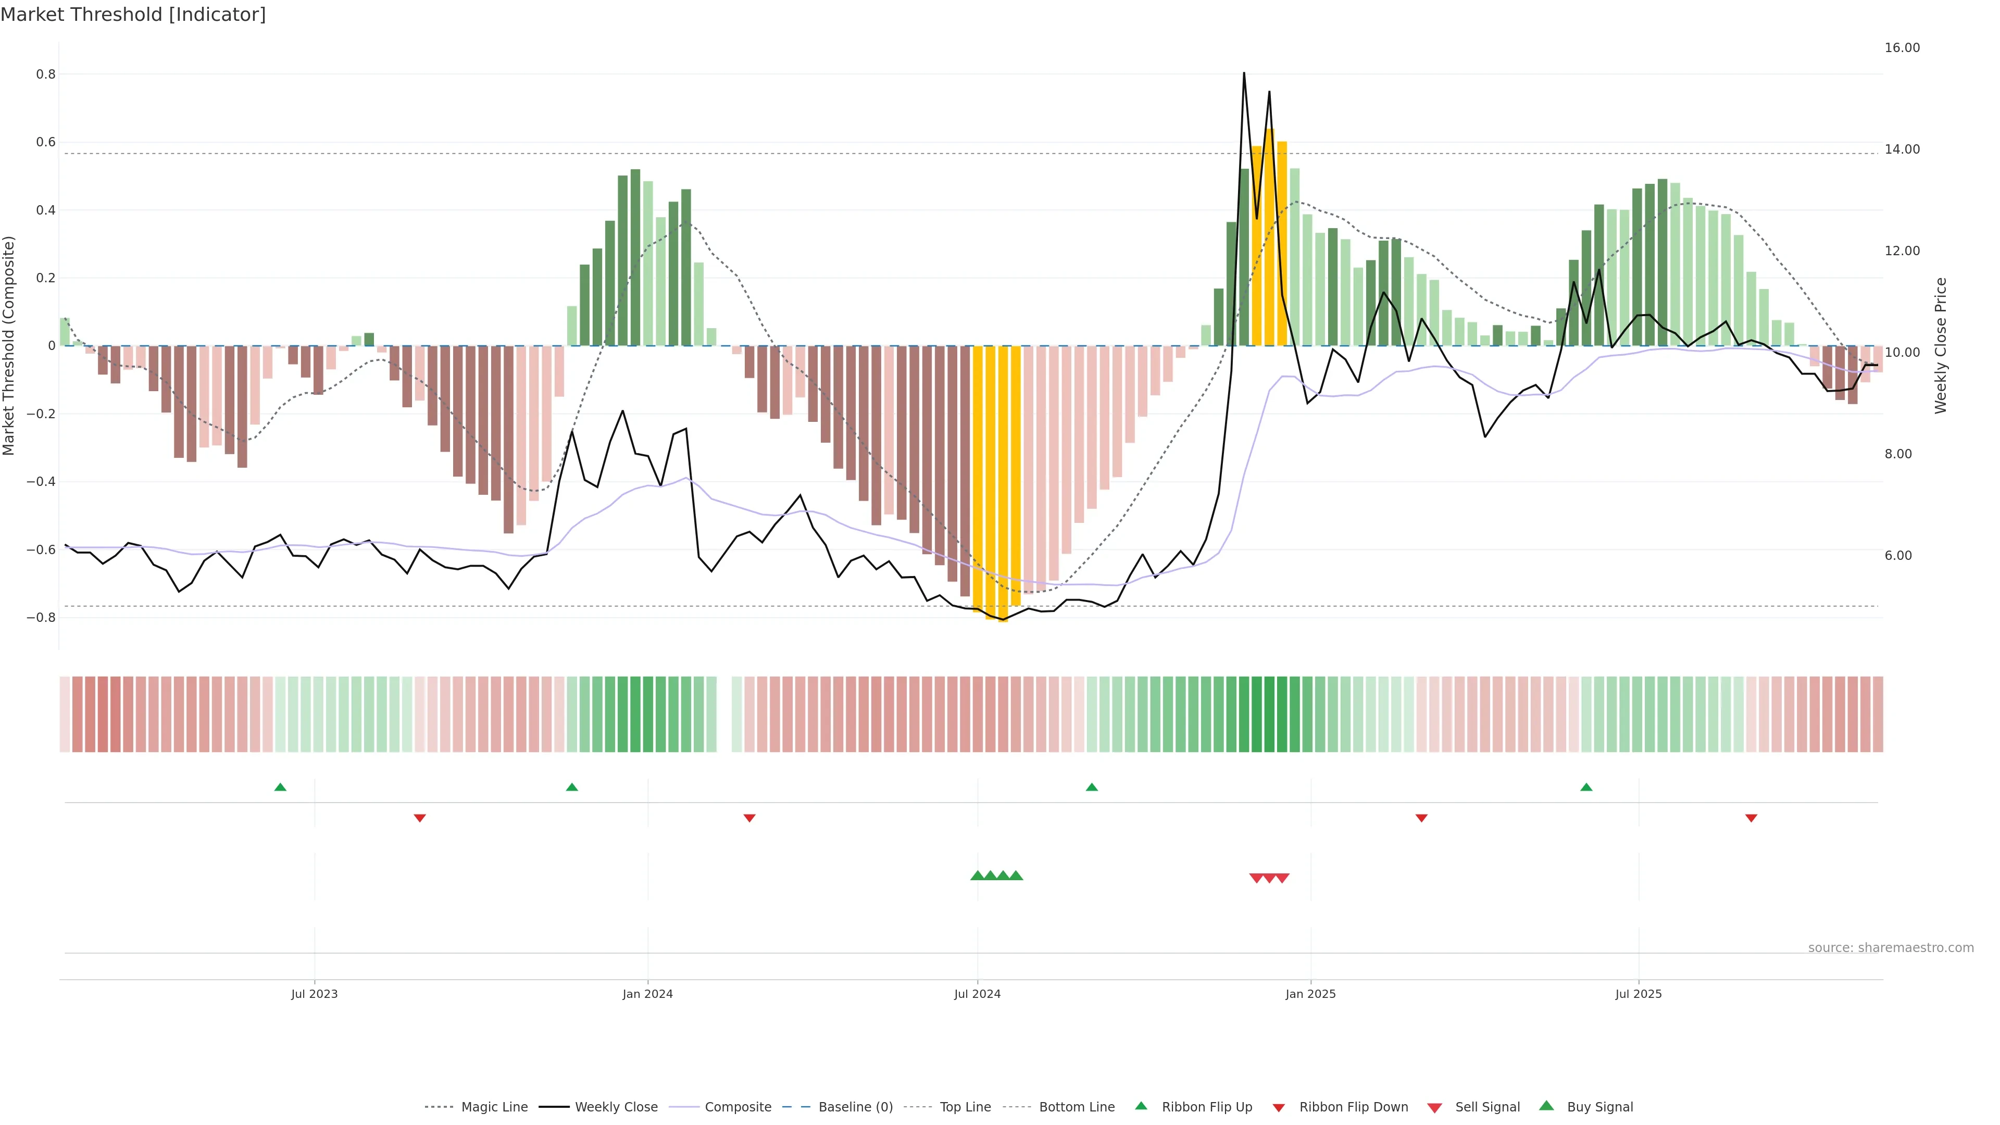Screen dimensions: 2000x1125
Task: Click the Sell Signal legend marker icon
Action: 1435,1108
